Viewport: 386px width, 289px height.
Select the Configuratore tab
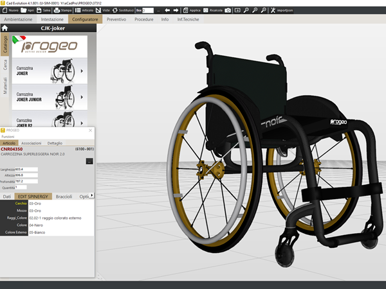(x=85, y=19)
